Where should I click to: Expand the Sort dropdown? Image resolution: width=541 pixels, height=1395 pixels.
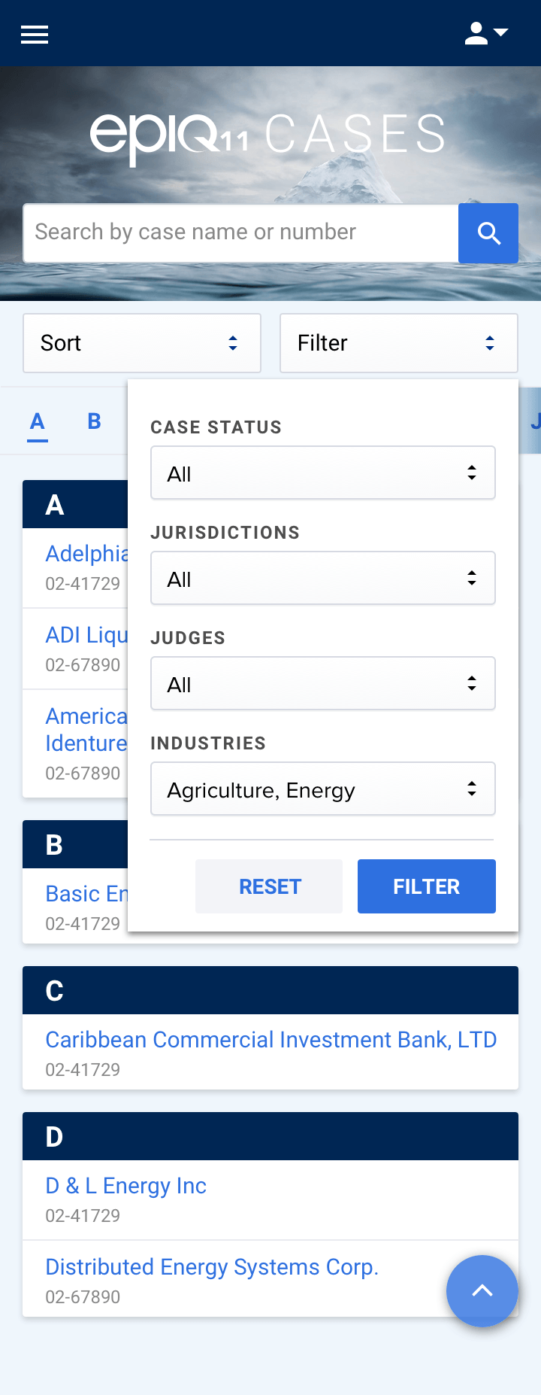click(x=142, y=343)
